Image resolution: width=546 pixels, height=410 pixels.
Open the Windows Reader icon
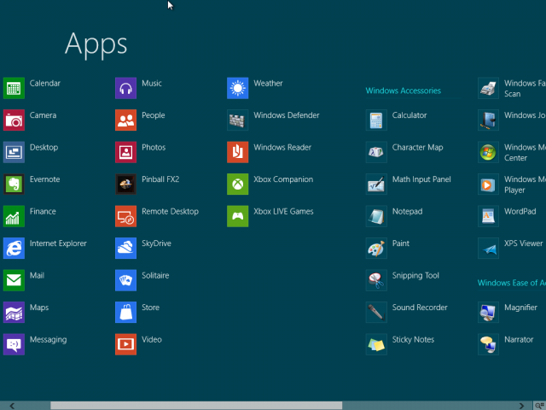tap(238, 152)
